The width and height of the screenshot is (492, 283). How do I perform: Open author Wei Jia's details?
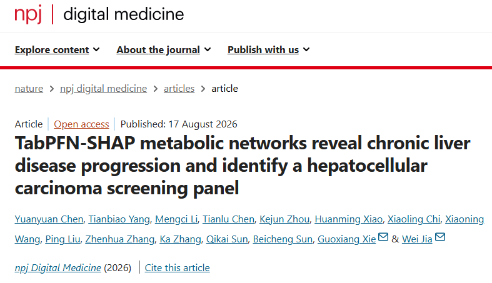[417, 239]
